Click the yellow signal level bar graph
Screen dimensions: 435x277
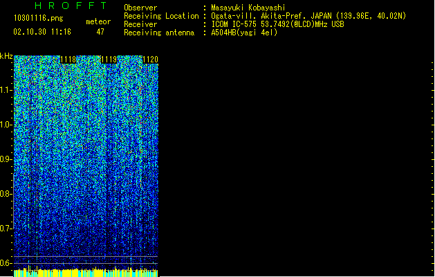pyautogui.click(x=86, y=271)
